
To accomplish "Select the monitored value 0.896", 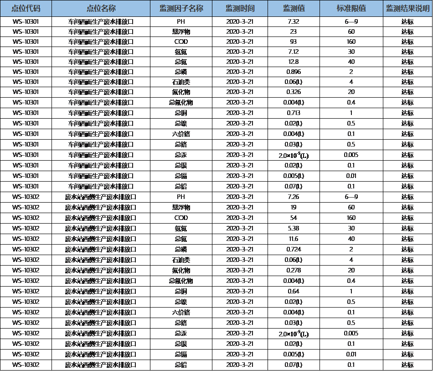I will pyautogui.click(x=294, y=72).
